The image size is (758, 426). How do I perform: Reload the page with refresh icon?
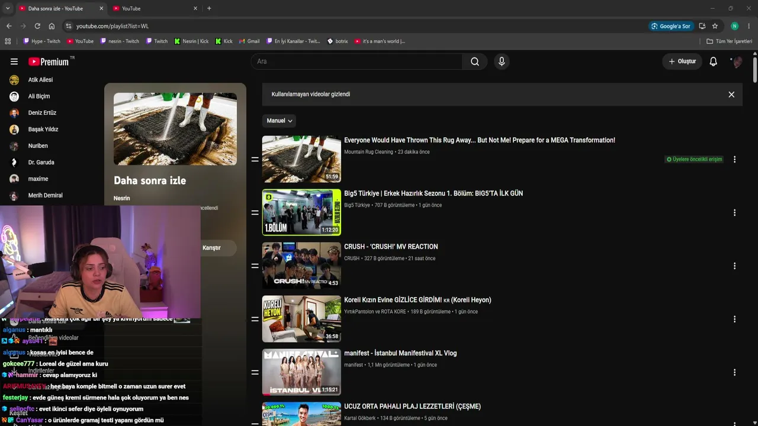37,26
